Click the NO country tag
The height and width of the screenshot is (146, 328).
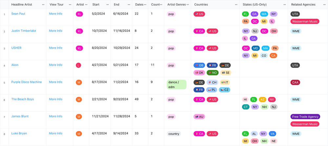click(213, 73)
